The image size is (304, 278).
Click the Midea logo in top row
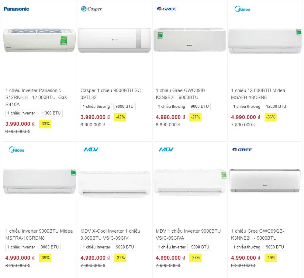point(242,9)
